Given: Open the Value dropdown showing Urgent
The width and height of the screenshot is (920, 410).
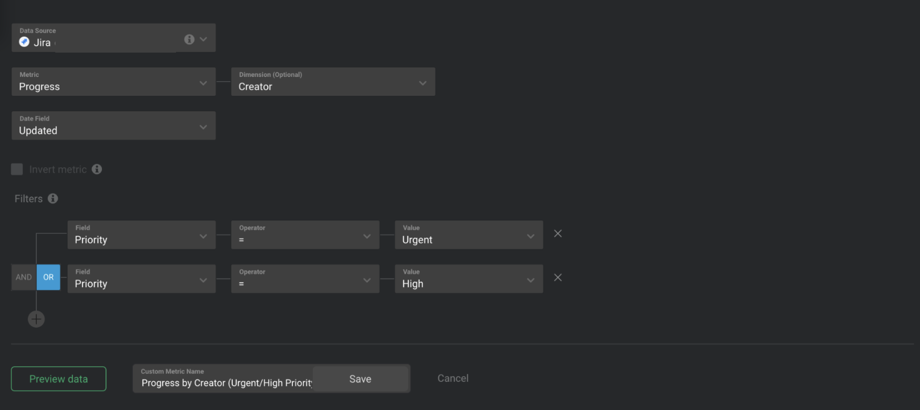Looking at the screenshot, I should (x=469, y=235).
